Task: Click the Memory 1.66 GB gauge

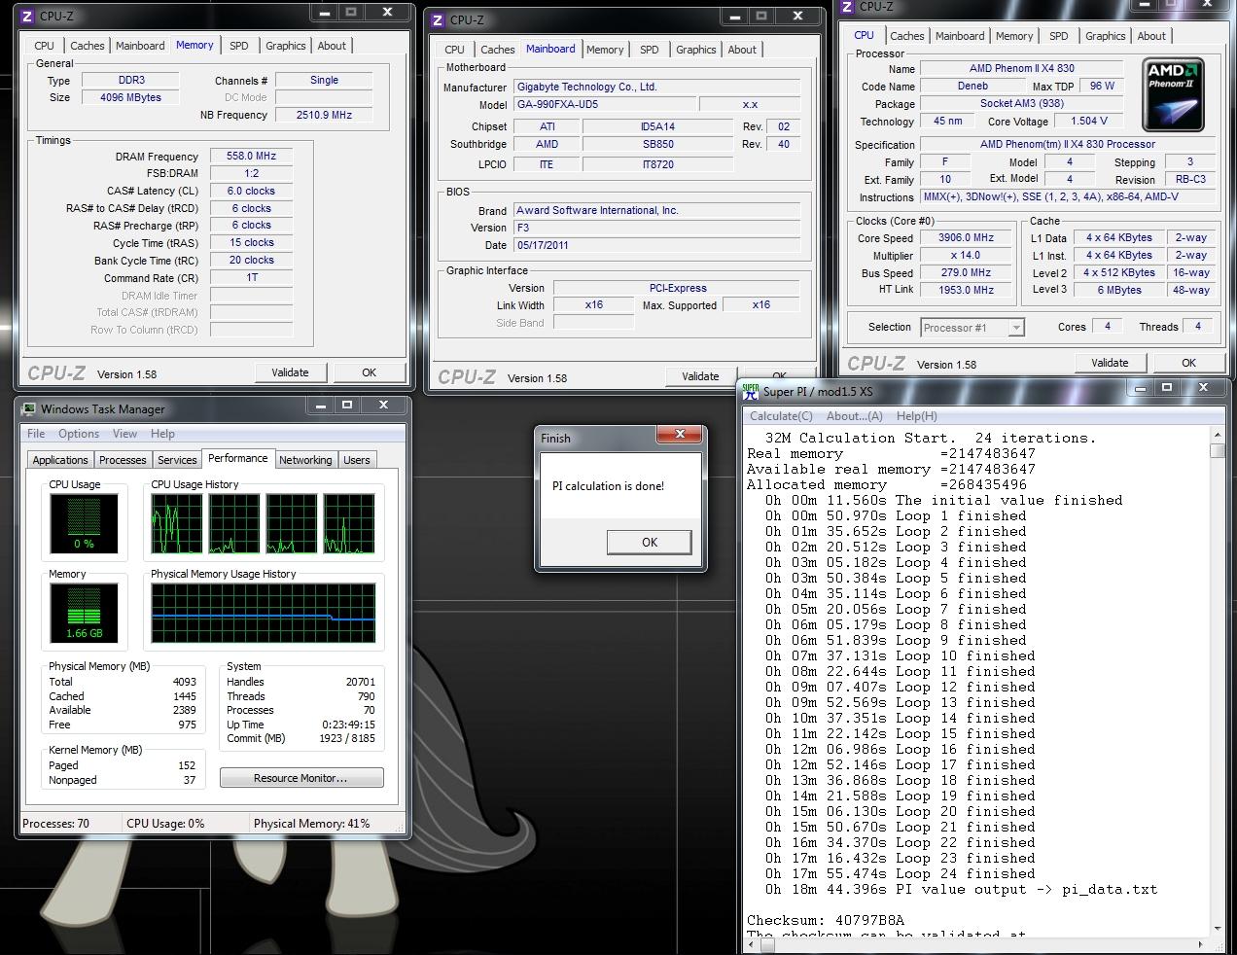Action: point(84,613)
